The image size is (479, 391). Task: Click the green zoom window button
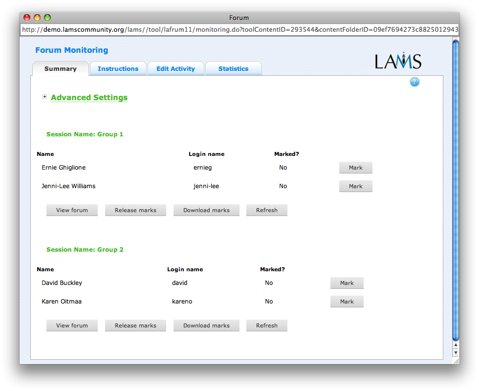click(47, 18)
